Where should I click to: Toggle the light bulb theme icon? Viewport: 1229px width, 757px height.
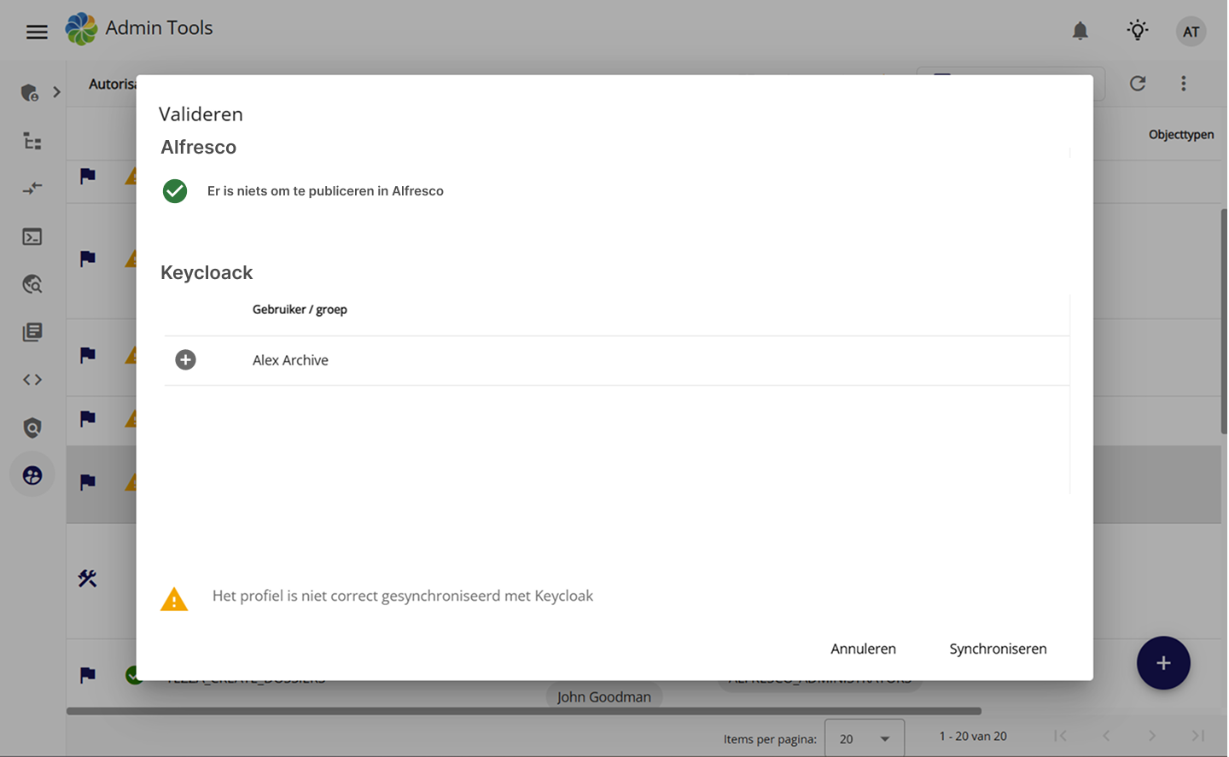point(1137,32)
